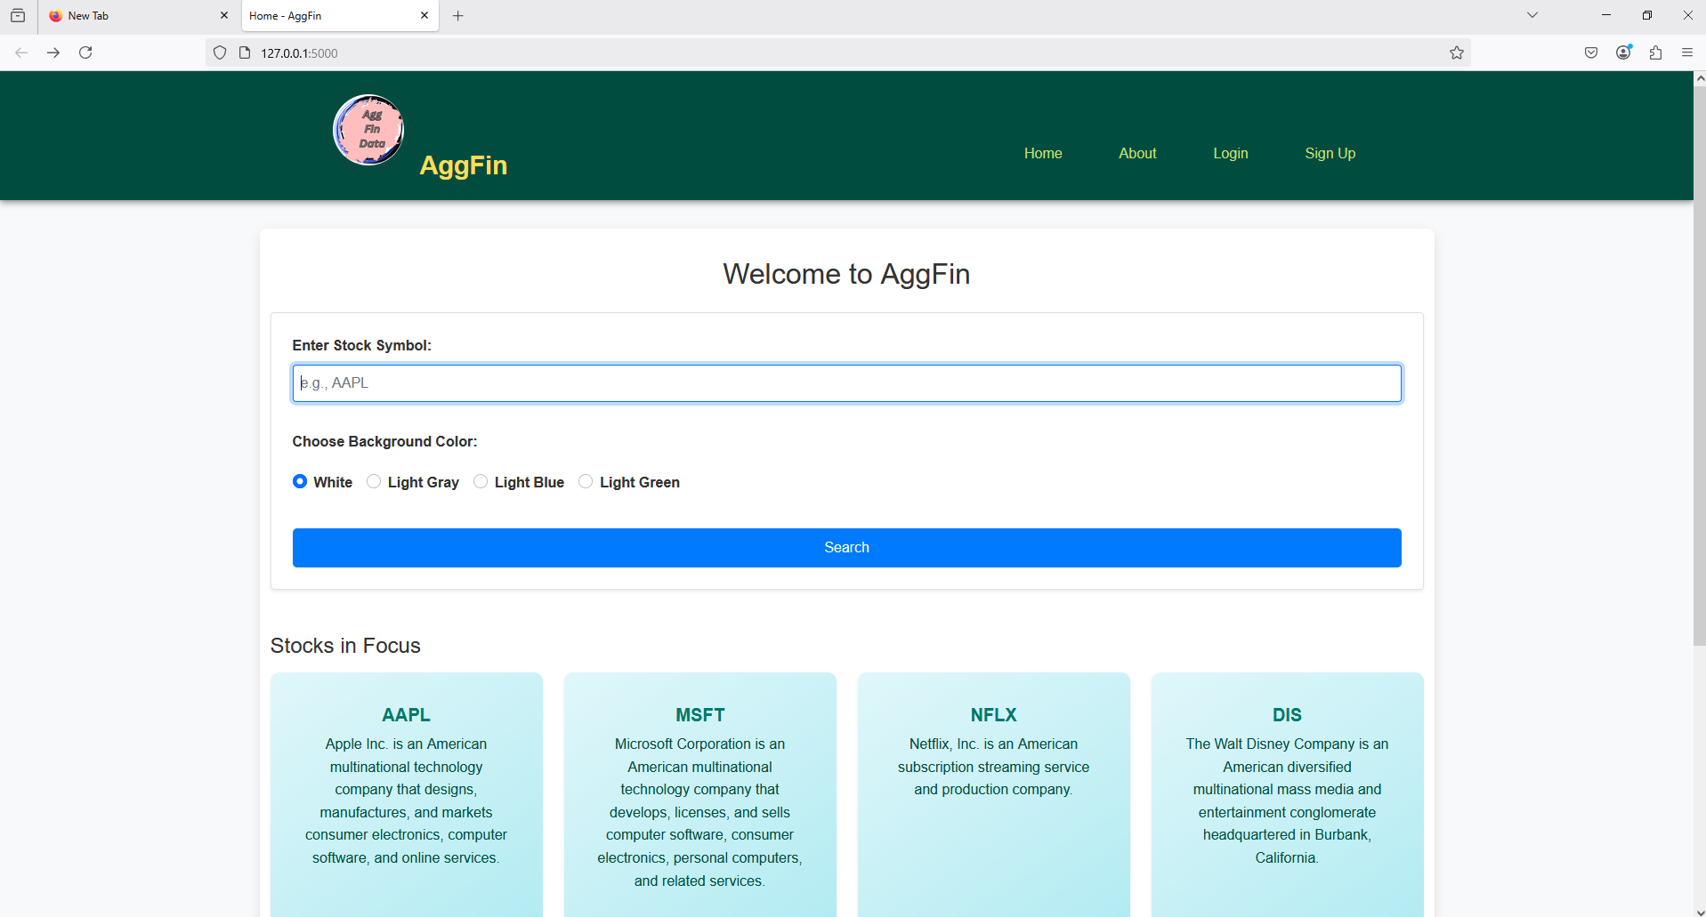Select the White background radio button
The height and width of the screenshot is (917, 1706).
(300, 481)
